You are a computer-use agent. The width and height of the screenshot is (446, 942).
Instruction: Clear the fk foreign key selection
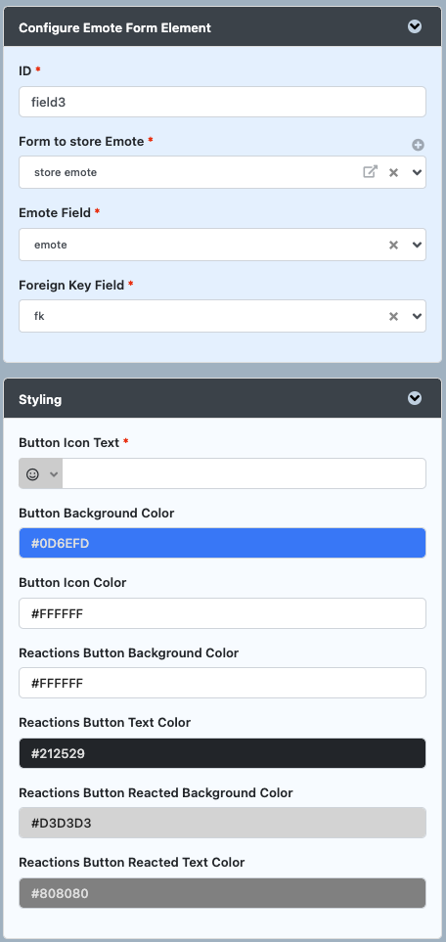click(x=394, y=316)
